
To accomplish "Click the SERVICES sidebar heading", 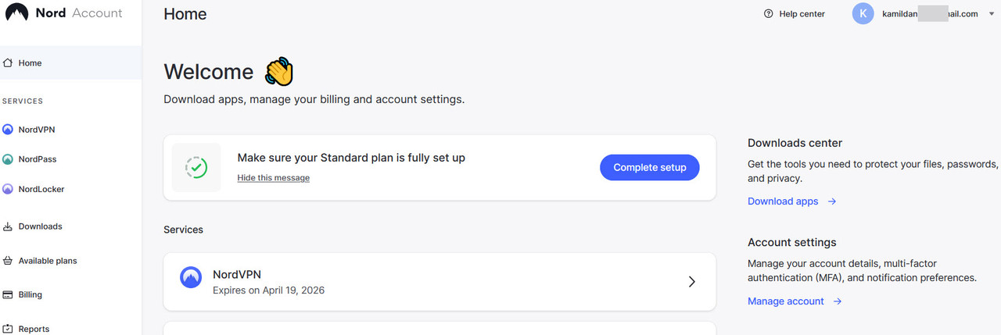I will click(x=23, y=102).
